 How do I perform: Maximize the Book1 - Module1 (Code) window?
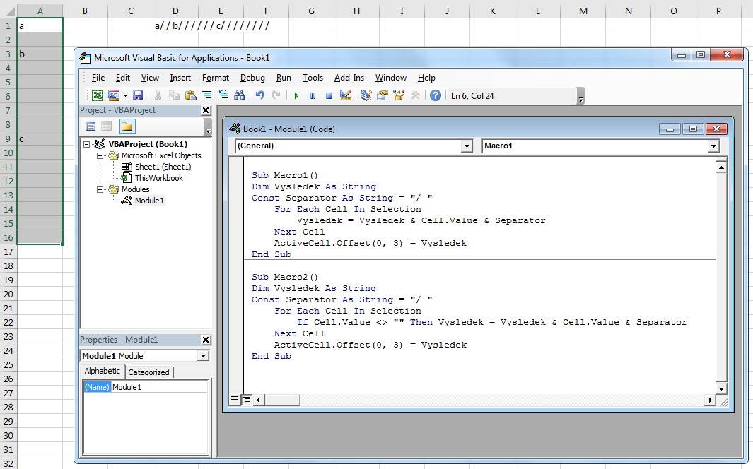pyautogui.click(x=692, y=129)
